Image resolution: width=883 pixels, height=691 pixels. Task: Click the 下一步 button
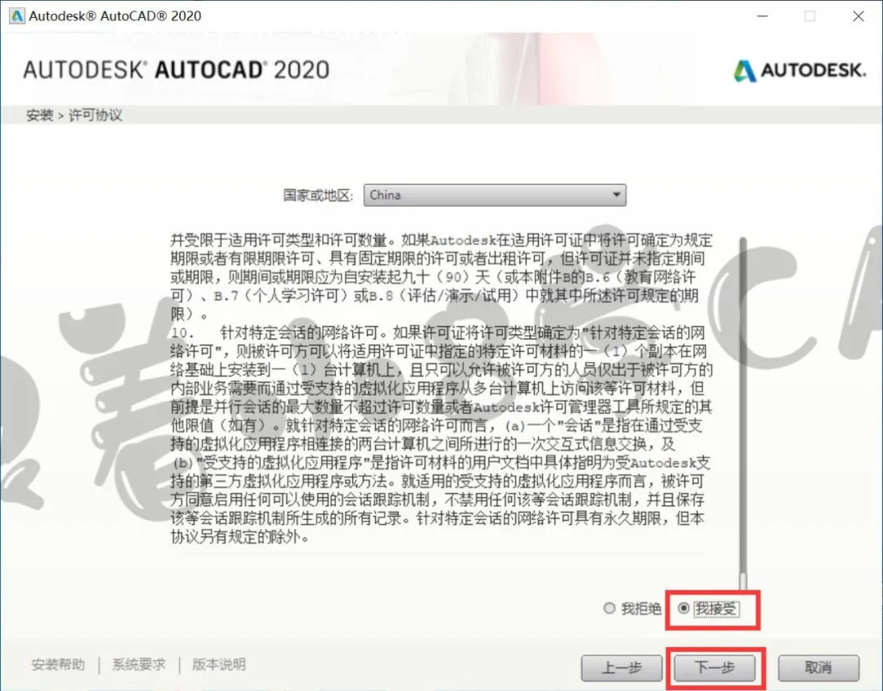coord(715,668)
